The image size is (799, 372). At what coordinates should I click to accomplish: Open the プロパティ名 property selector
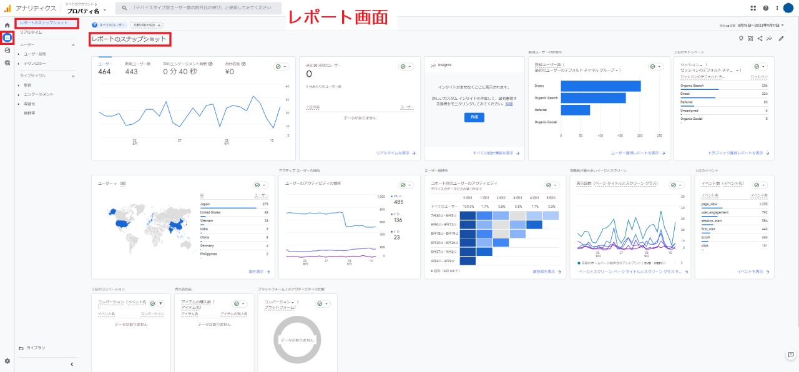(87, 11)
